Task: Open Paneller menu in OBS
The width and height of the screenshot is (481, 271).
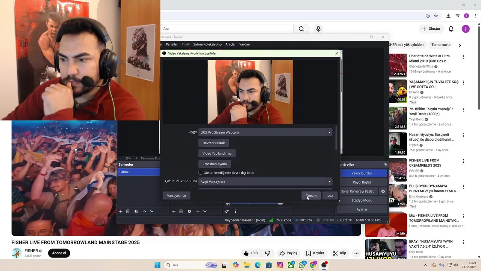Action: [172, 44]
